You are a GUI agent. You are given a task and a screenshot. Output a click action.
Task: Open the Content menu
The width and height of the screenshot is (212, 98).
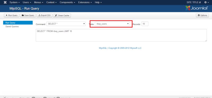(x=51, y=2)
